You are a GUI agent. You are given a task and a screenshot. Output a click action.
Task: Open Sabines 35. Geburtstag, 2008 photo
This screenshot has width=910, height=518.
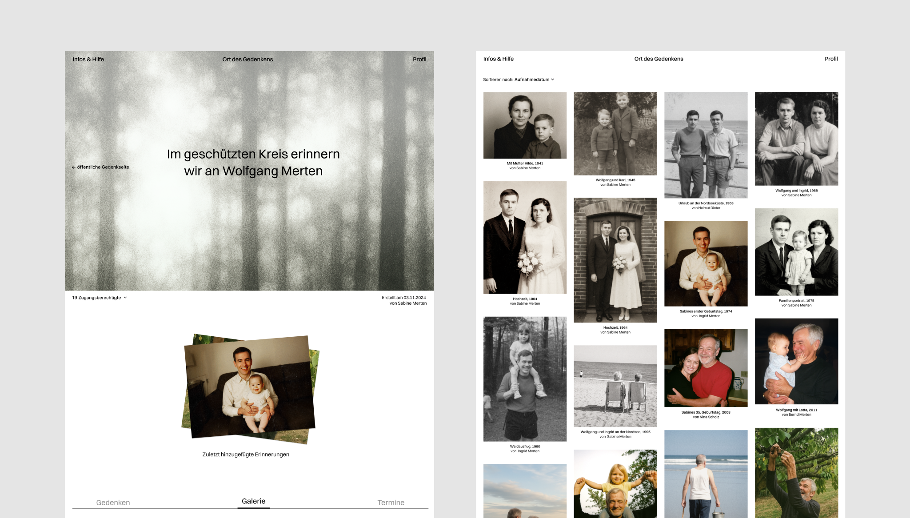[705, 368]
